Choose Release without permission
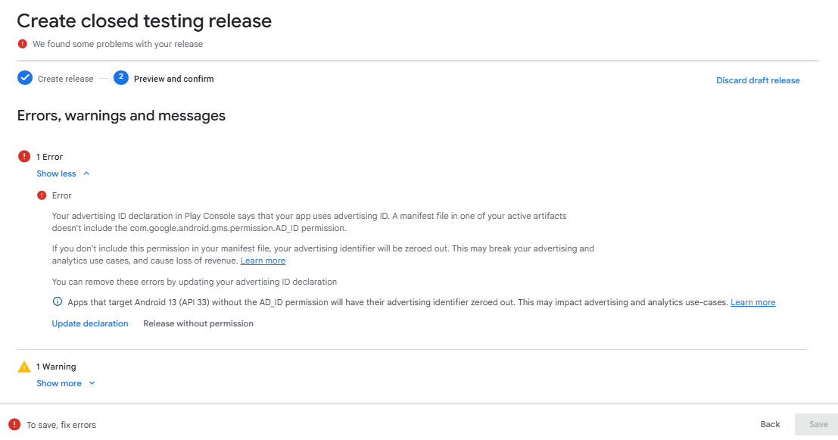 198,323
